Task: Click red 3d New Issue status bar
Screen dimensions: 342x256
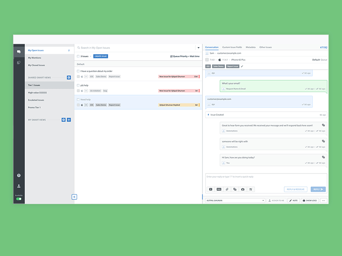Action: (179, 90)
